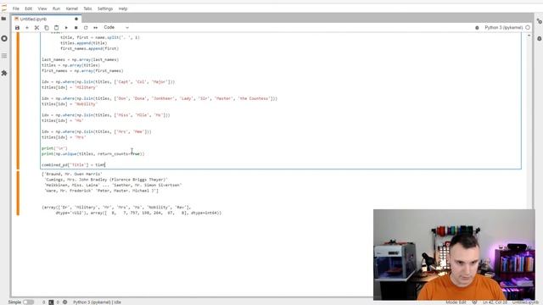Click the kernel status circle indicator
Screen dimensions: 543x305
pyautogui.click(x=528, y=27)
